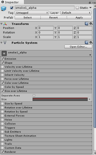Enable the Separate Axes checkbox
The image size is (96, 155).
point(34,95)
